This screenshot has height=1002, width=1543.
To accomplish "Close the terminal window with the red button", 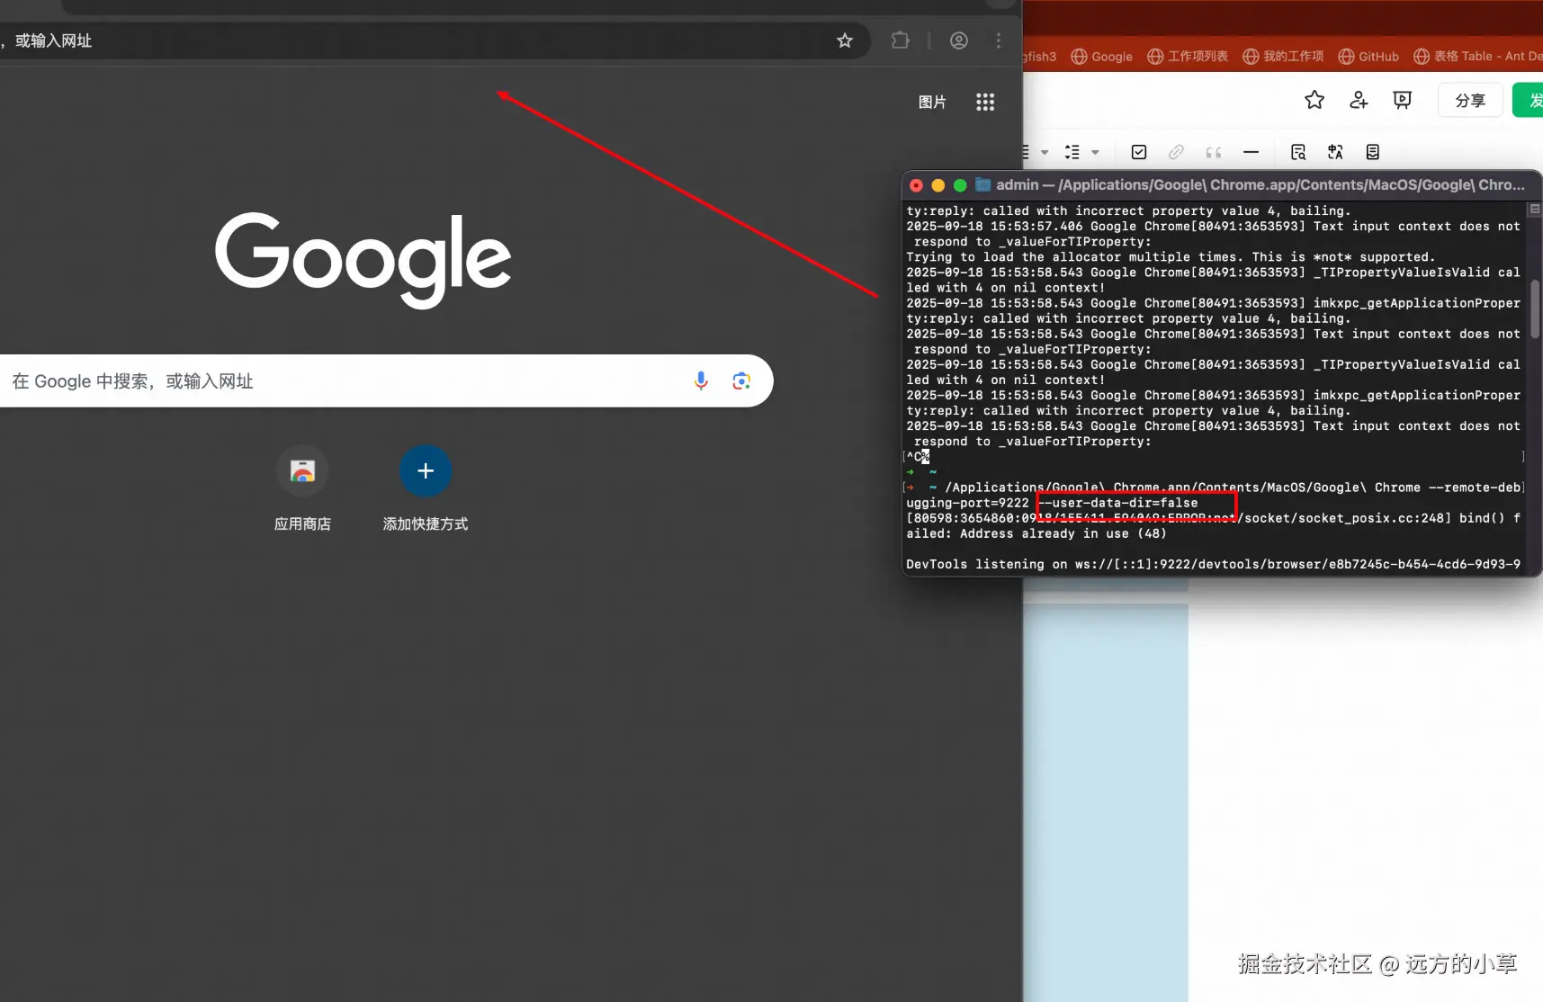I will pyautogui.click(x=916, y=185).
